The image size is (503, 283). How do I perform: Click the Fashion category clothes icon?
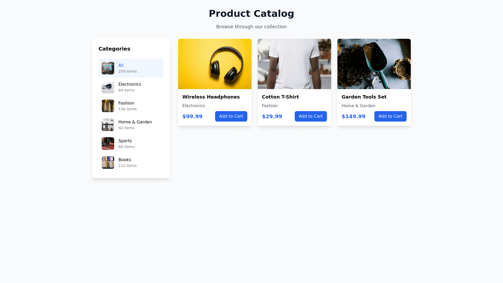coord(108,106)
